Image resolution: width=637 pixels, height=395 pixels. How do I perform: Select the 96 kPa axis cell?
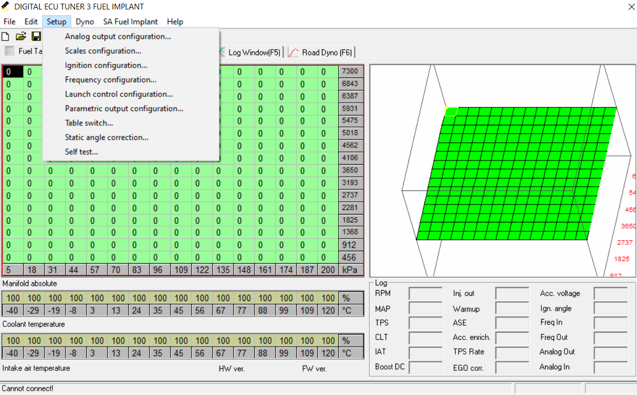(x=160, y=270)
